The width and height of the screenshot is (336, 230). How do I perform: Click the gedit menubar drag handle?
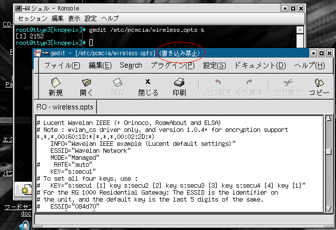pos(36,65)
